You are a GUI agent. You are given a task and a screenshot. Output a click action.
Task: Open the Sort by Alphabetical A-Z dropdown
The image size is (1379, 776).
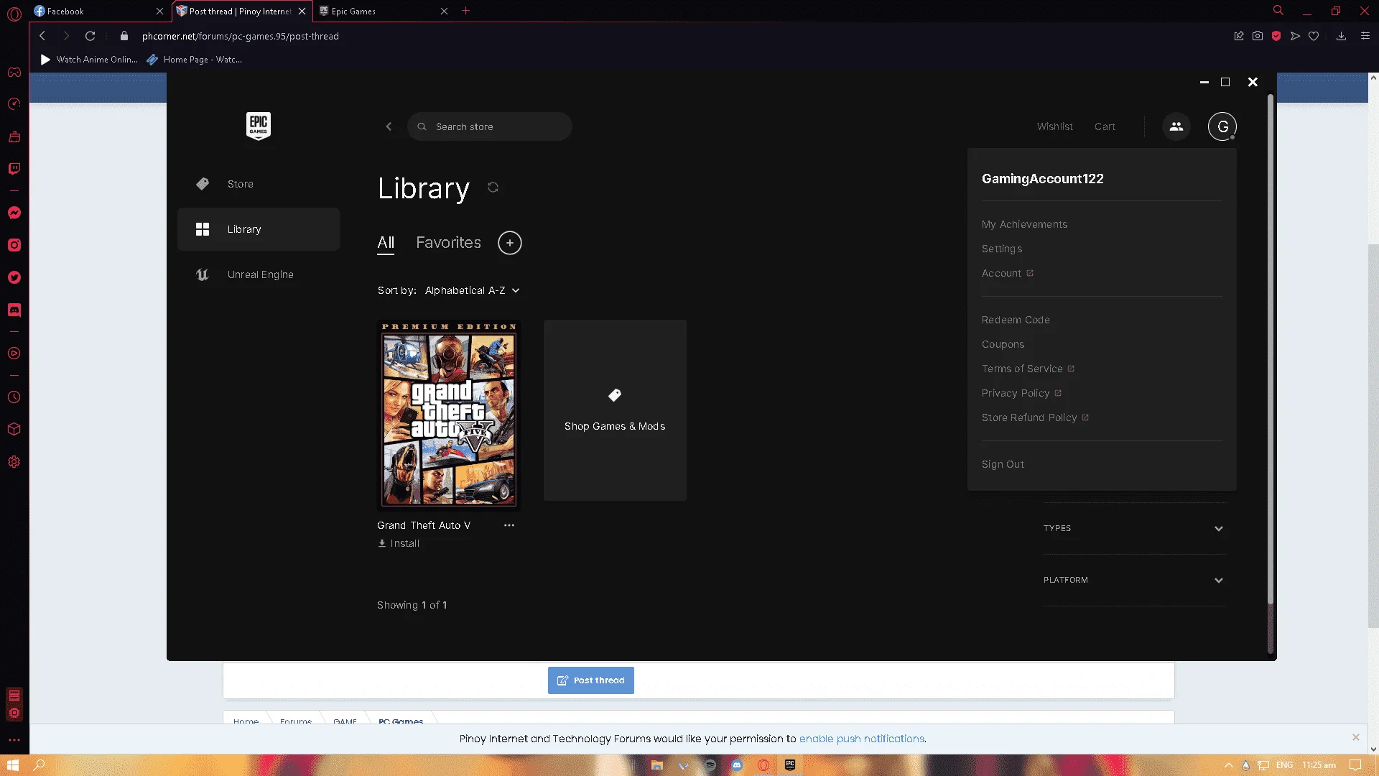[472, 290]
